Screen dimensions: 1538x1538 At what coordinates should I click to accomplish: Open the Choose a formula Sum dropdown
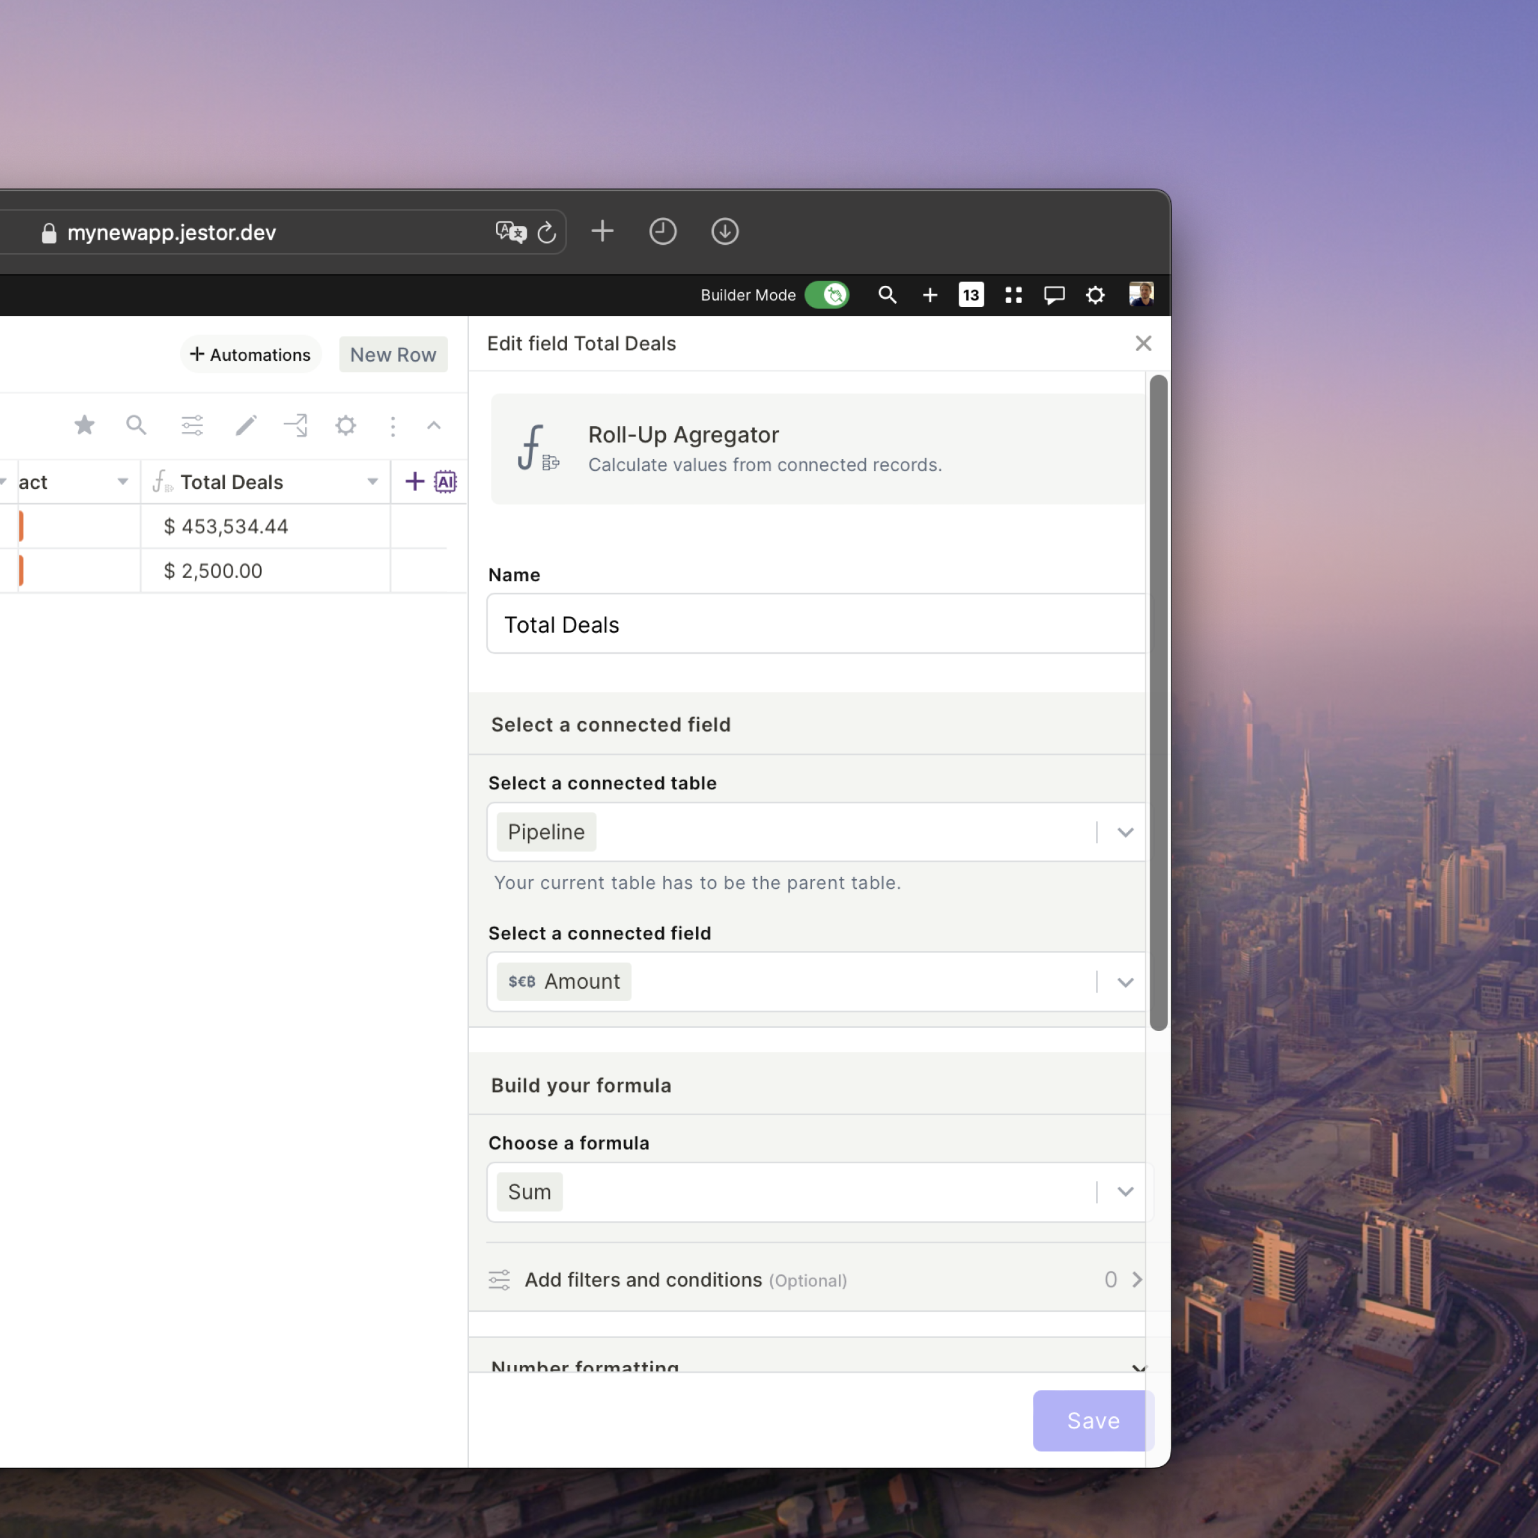tap(1125, 1192)
